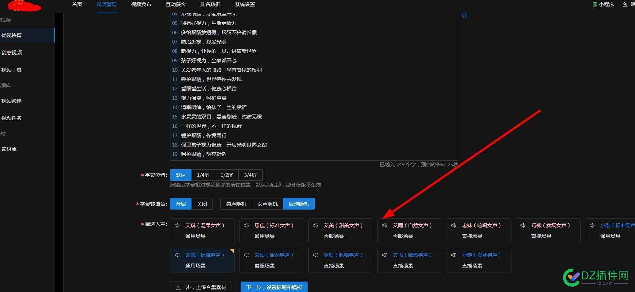Click the 上一步，上传合集素材 button
635x292 pixels.
[201, 287]
